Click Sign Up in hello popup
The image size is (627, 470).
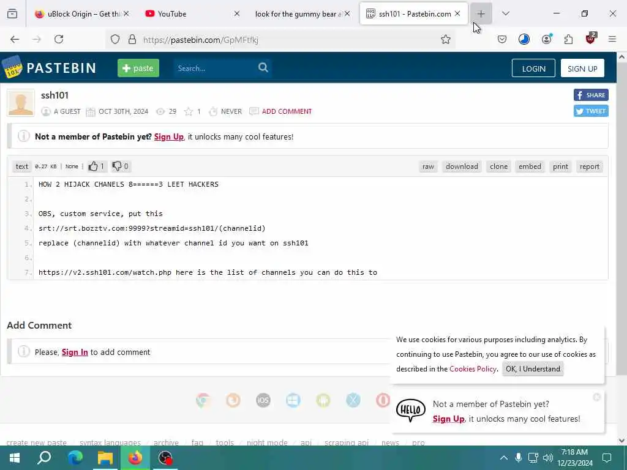pos(448,419)
